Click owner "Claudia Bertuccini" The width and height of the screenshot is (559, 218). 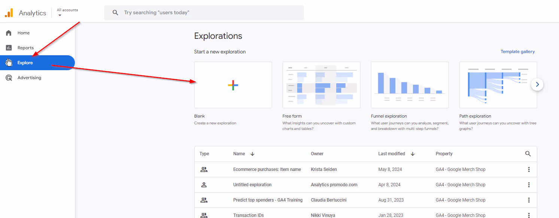pyautogui.click(x=329, y=200)
